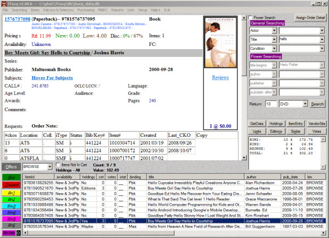Open the Lists menu
329x238 pixels.
click(x=131, y=10)
